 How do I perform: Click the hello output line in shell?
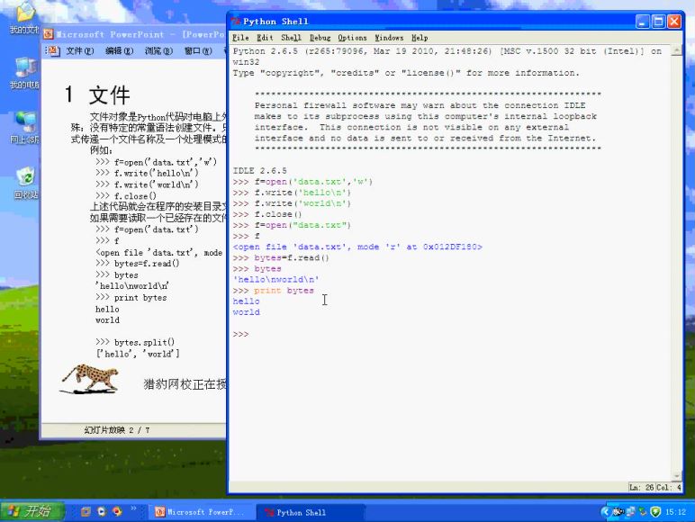pyautogui.click(x=246, y=301)
